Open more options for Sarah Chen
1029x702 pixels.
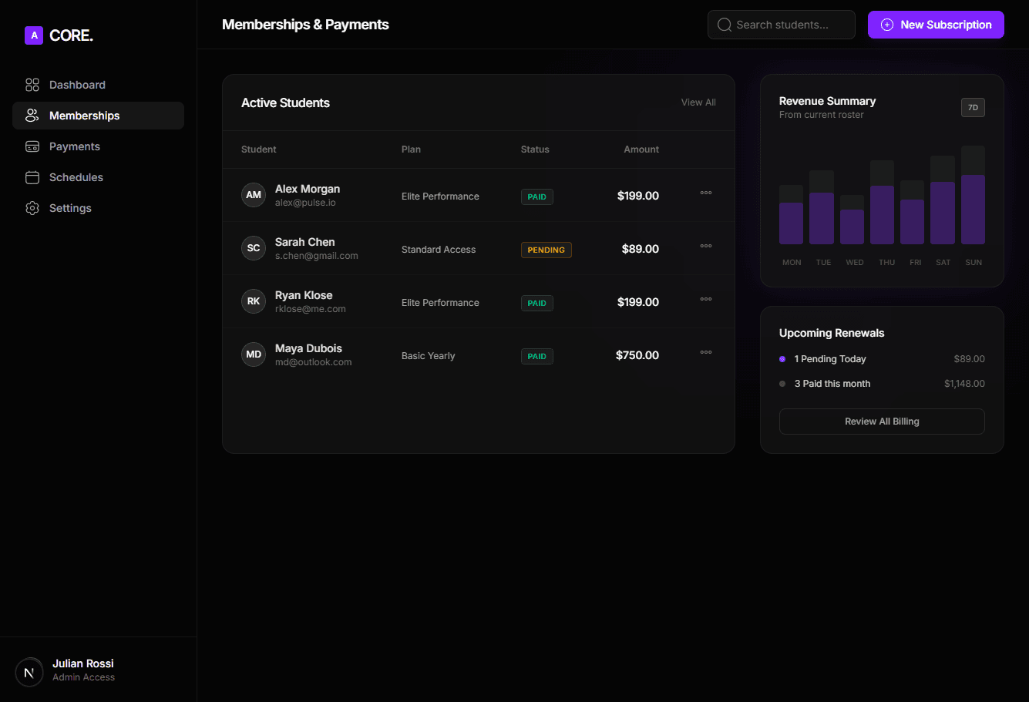tap(705, 247)
